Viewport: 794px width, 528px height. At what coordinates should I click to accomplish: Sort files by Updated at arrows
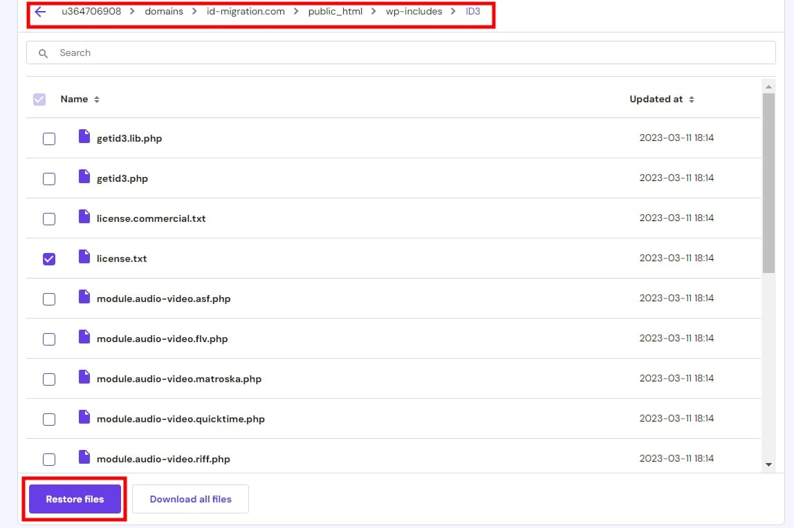click(692, 100)
